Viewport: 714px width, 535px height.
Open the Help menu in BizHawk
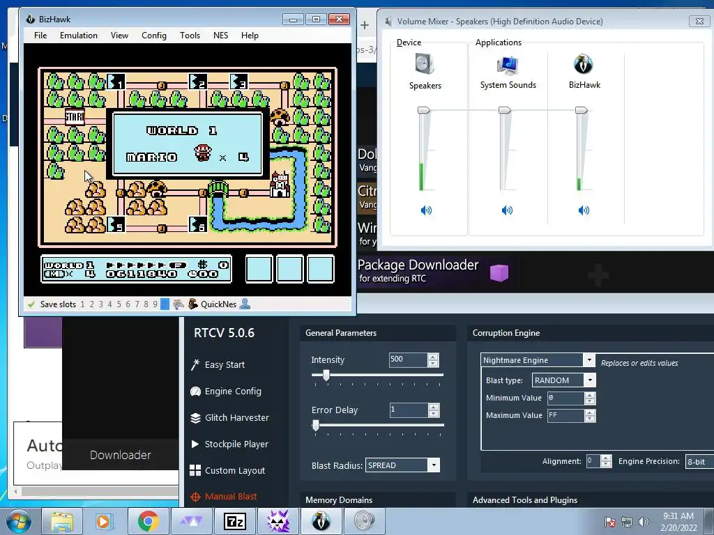tap(250, 36)
